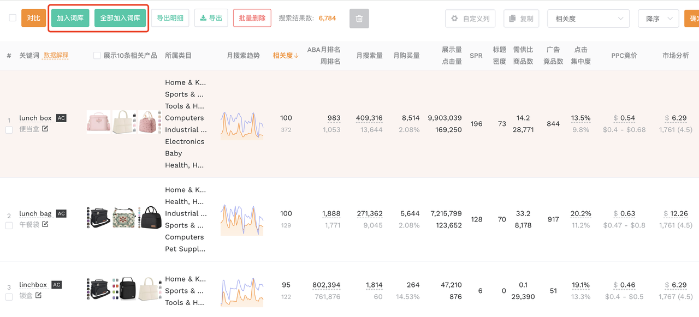
Task: Click the 复制 copy button
Action: (x=521, y=19)
